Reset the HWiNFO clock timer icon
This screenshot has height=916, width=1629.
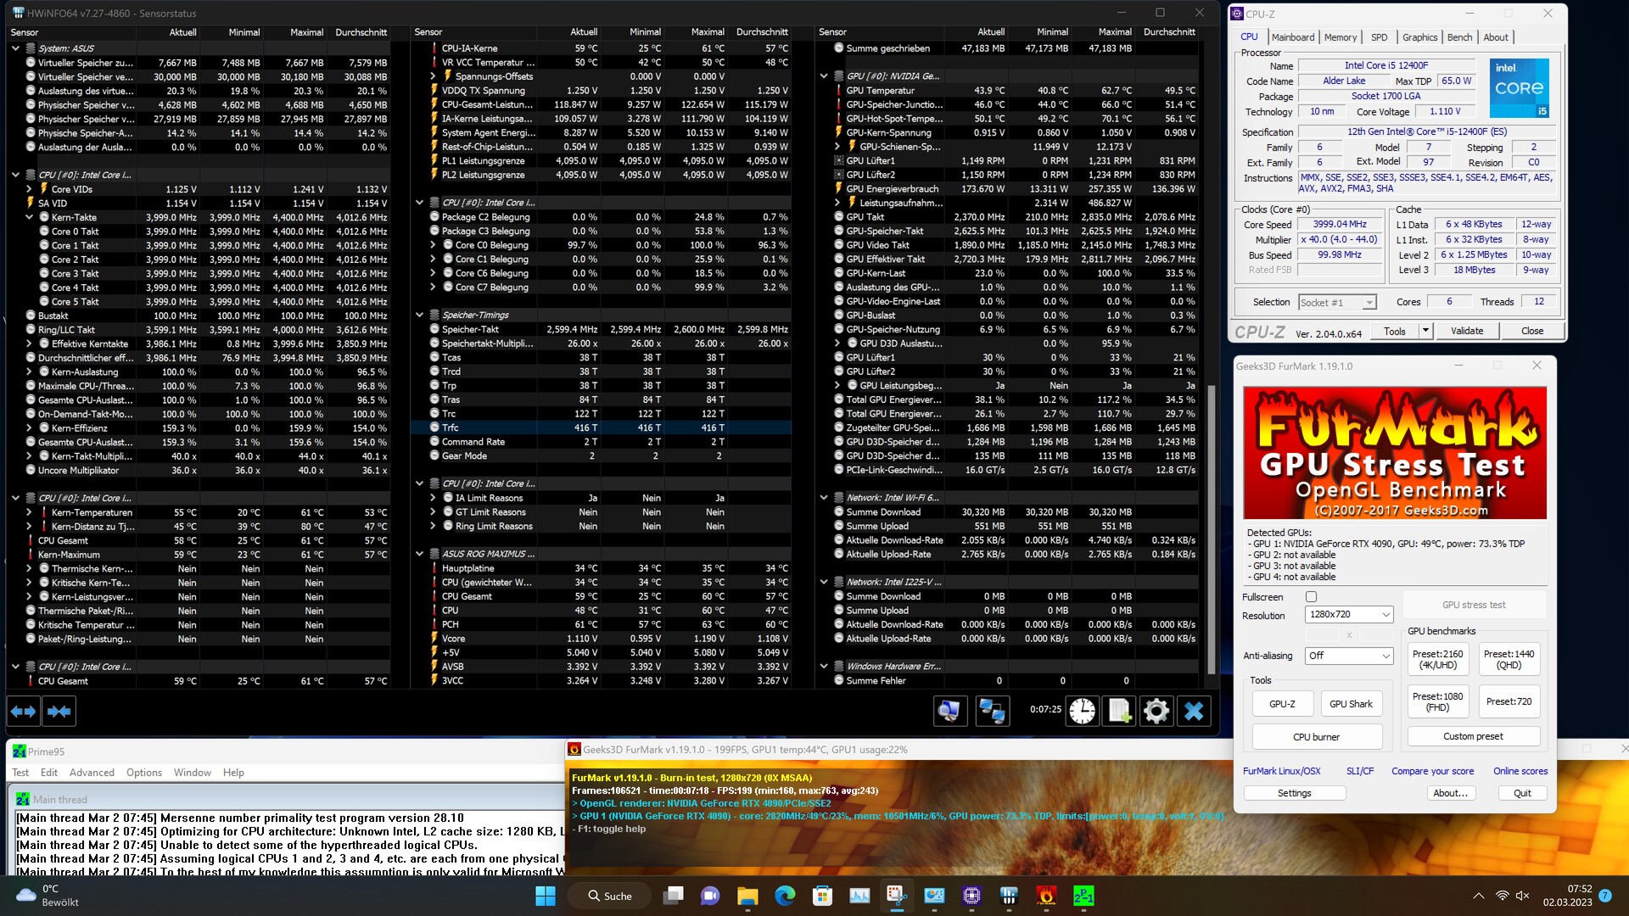1082,711
